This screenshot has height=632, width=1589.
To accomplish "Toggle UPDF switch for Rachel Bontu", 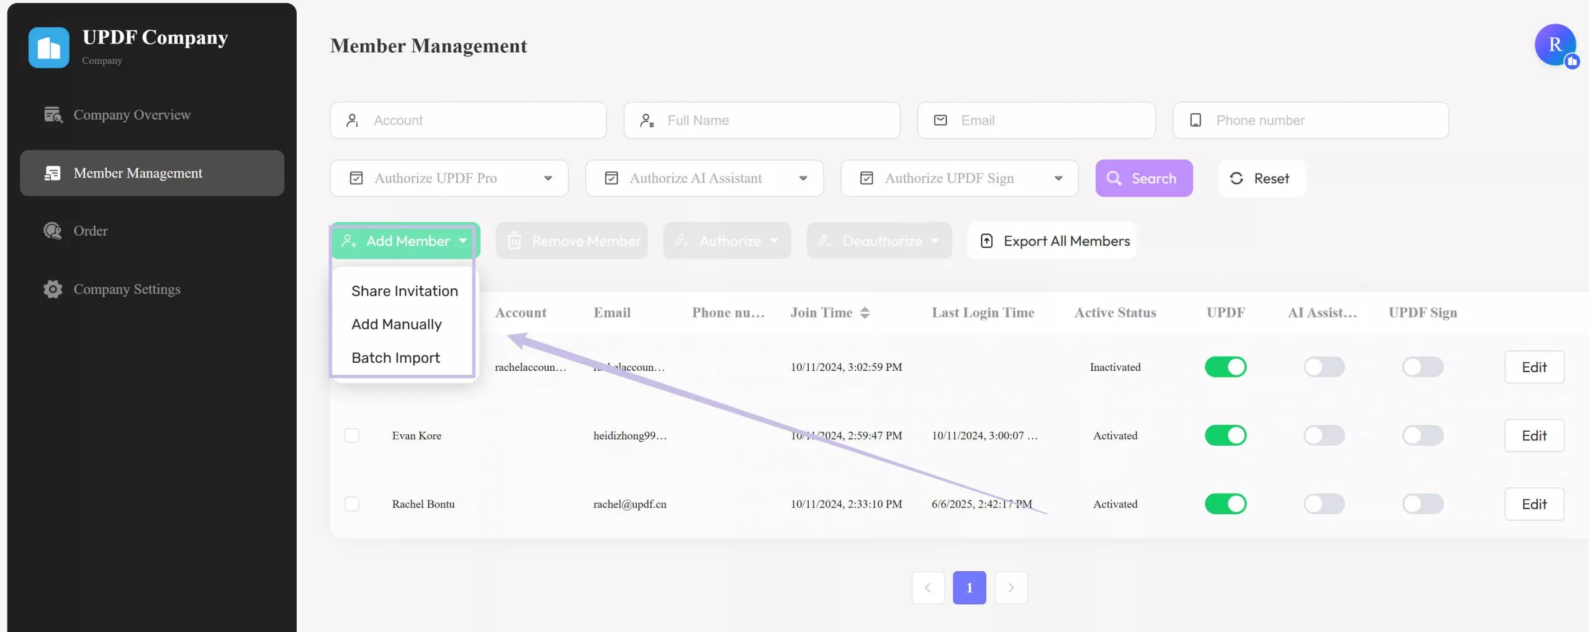I will coord(1226,504).
